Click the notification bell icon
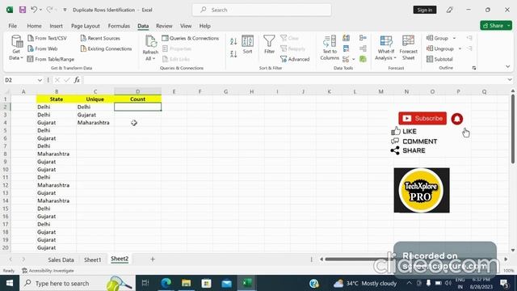This screenshot has width=517, height=291. tap(457, 119)
